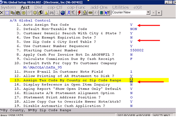Open the globe web icon
Viewport: 176px width, 117px height.
63,13
